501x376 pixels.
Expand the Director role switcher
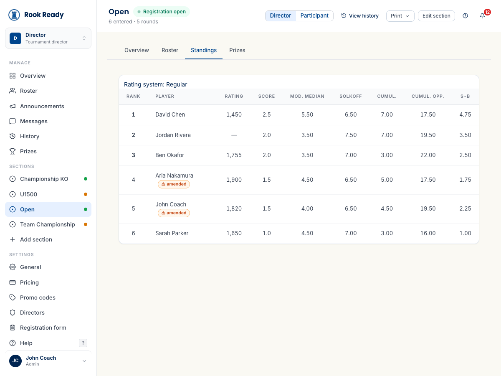[x=48, y=38]
